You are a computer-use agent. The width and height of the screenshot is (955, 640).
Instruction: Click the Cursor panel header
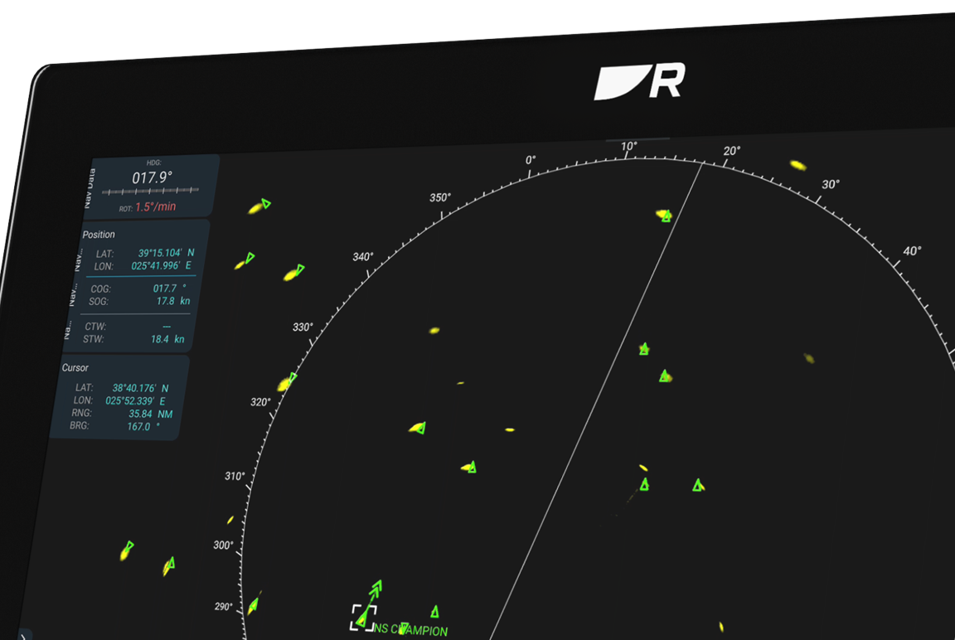pyautogui.click(x=75, y=367)
